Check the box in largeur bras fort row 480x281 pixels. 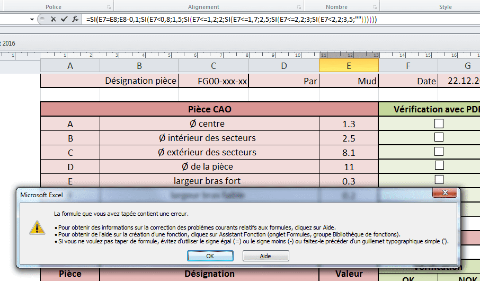pyautogui.click(x=439, y=179)
